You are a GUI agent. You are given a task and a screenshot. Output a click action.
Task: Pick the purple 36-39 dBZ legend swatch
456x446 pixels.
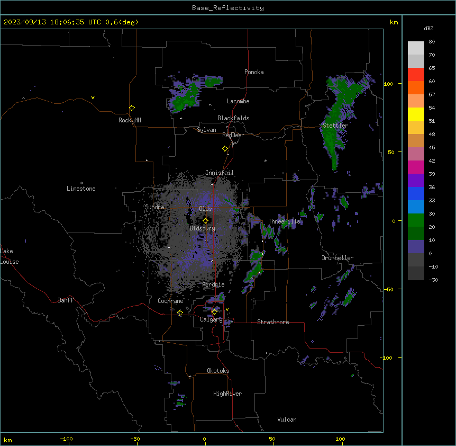[x=416, y=181]
